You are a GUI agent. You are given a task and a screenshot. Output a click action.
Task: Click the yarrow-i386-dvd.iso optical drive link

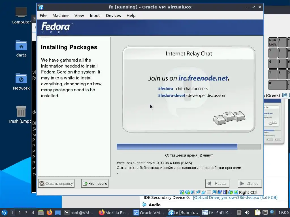(x=235, y=198)
